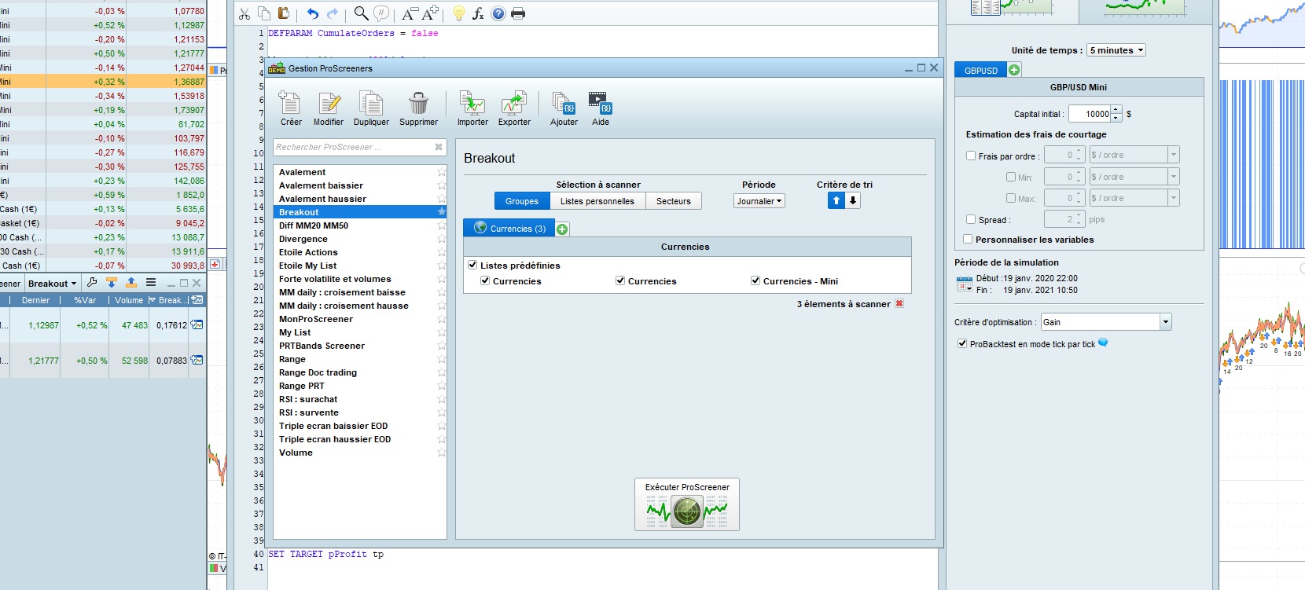Screen dimensions: 1305x590
Task: Toggle ProBacktest en mode tick par tick
Action: tap(962, 343)
